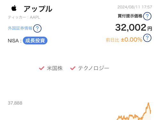Click the NISA label text
Viewport: 160px width, 120px height.
point(13,41)
